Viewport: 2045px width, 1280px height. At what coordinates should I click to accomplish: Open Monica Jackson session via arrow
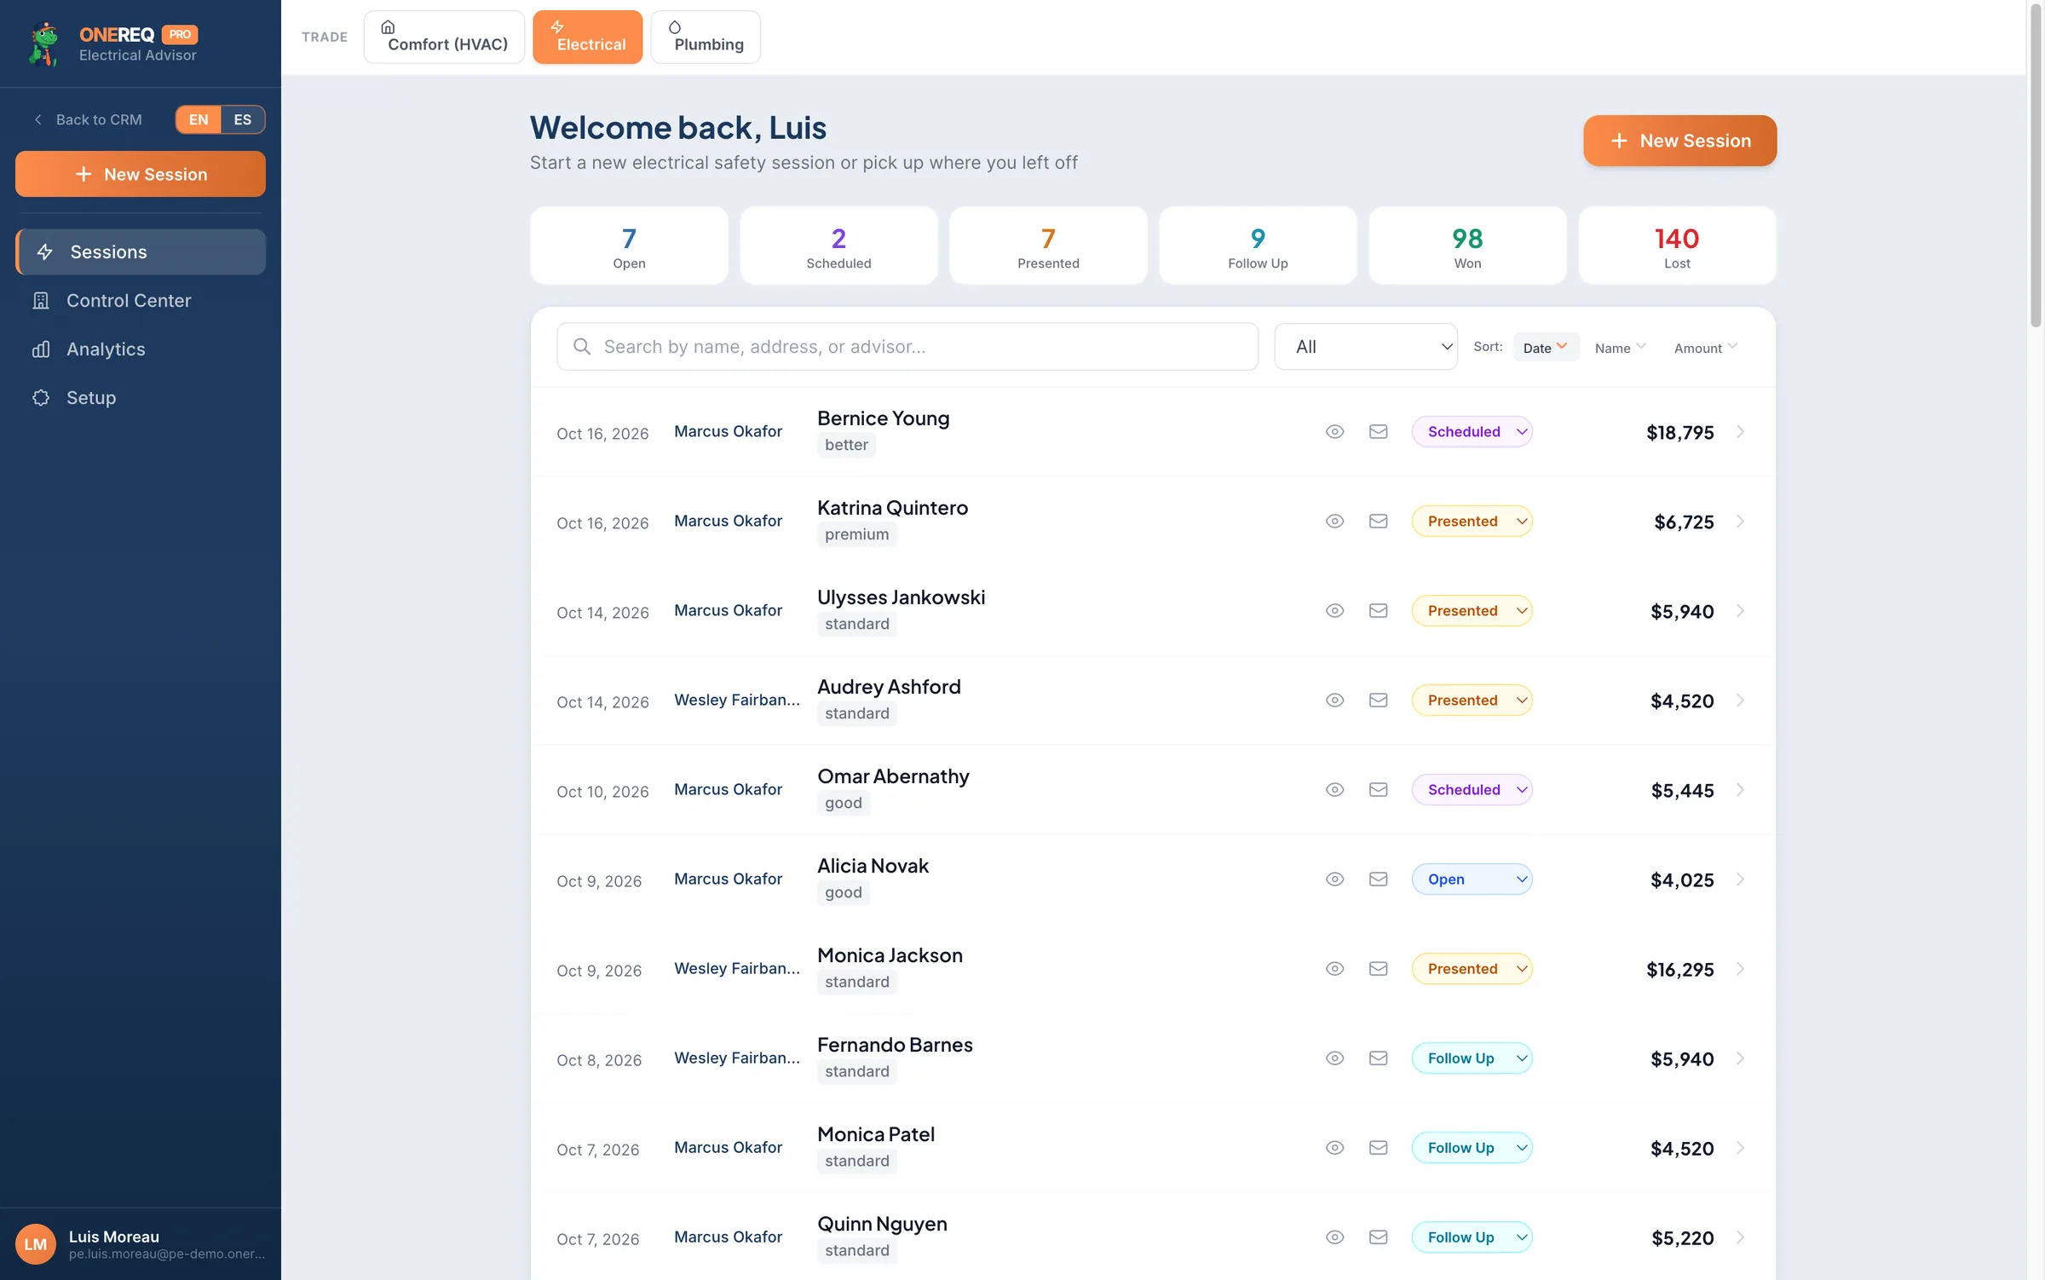pyautogui.click(x=1740, y=969)
